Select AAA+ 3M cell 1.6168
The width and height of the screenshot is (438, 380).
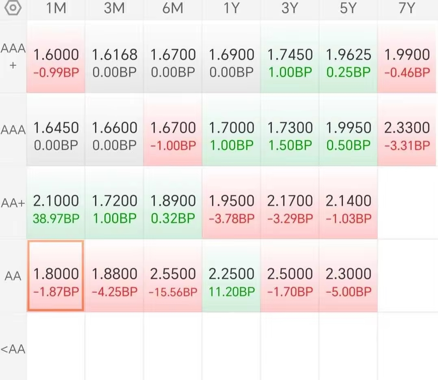(x=114, y=56)
